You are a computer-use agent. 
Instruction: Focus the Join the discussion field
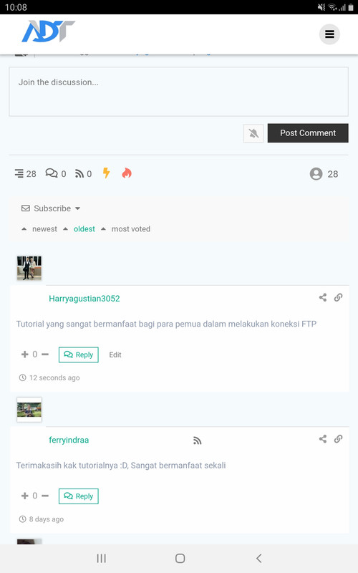pyautogui.click(x=178, y=92)
